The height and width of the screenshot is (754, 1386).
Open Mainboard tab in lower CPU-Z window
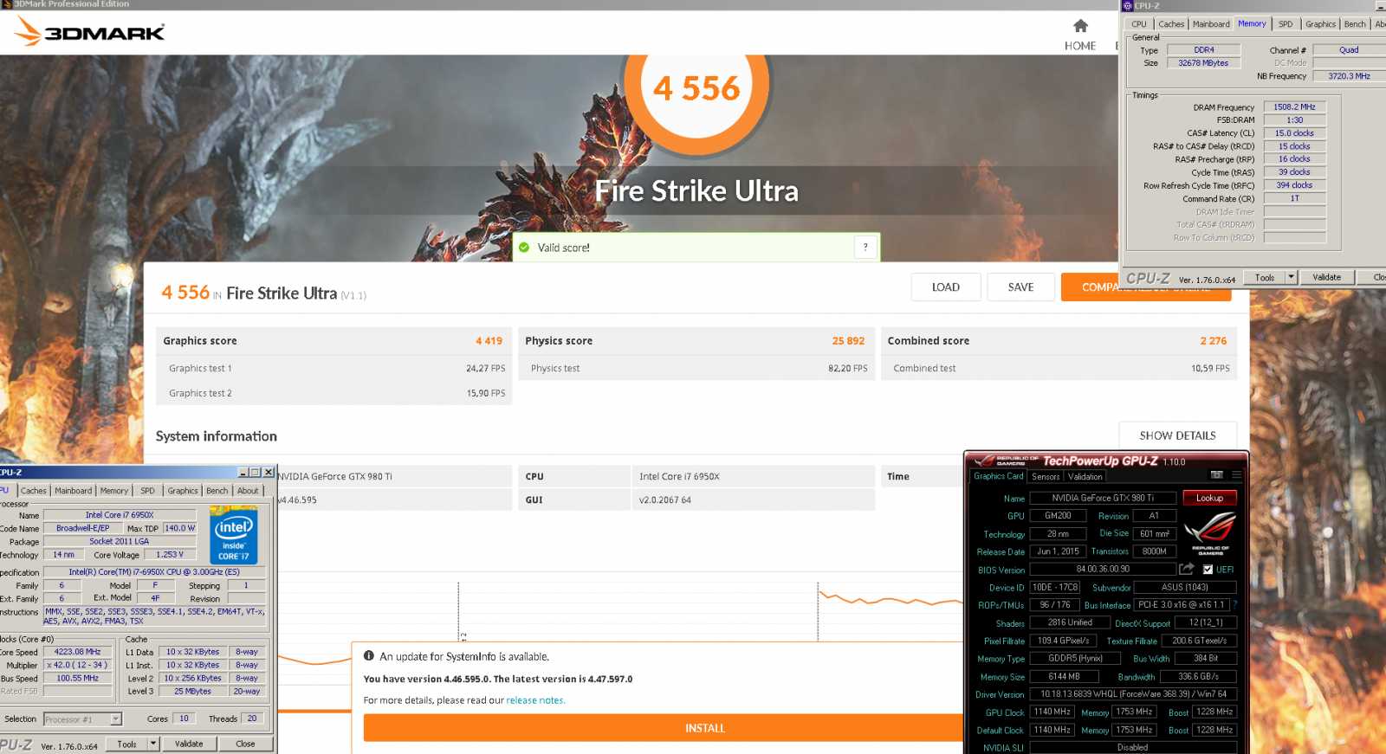[x=73, y=491]
